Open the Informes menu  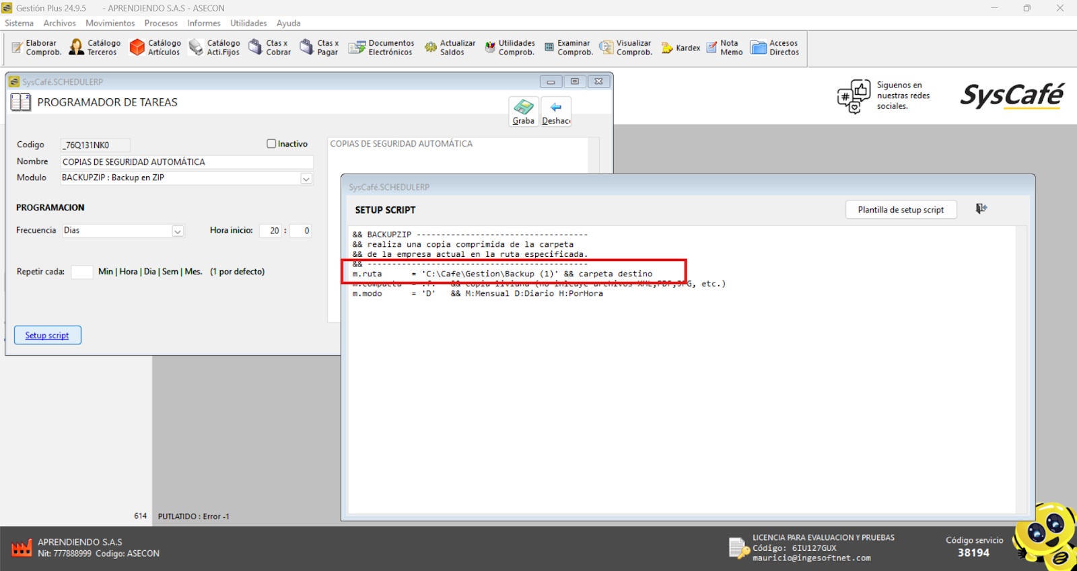(x=203, y=23)
